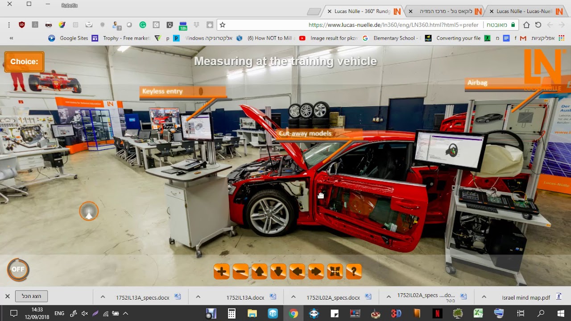The image size is (571, 321).
Task: Open File Explorer from the taskbar
Action: [x=252, y=313]
